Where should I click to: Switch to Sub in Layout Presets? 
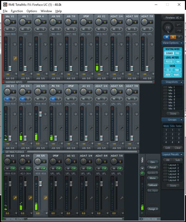point(177,160)
